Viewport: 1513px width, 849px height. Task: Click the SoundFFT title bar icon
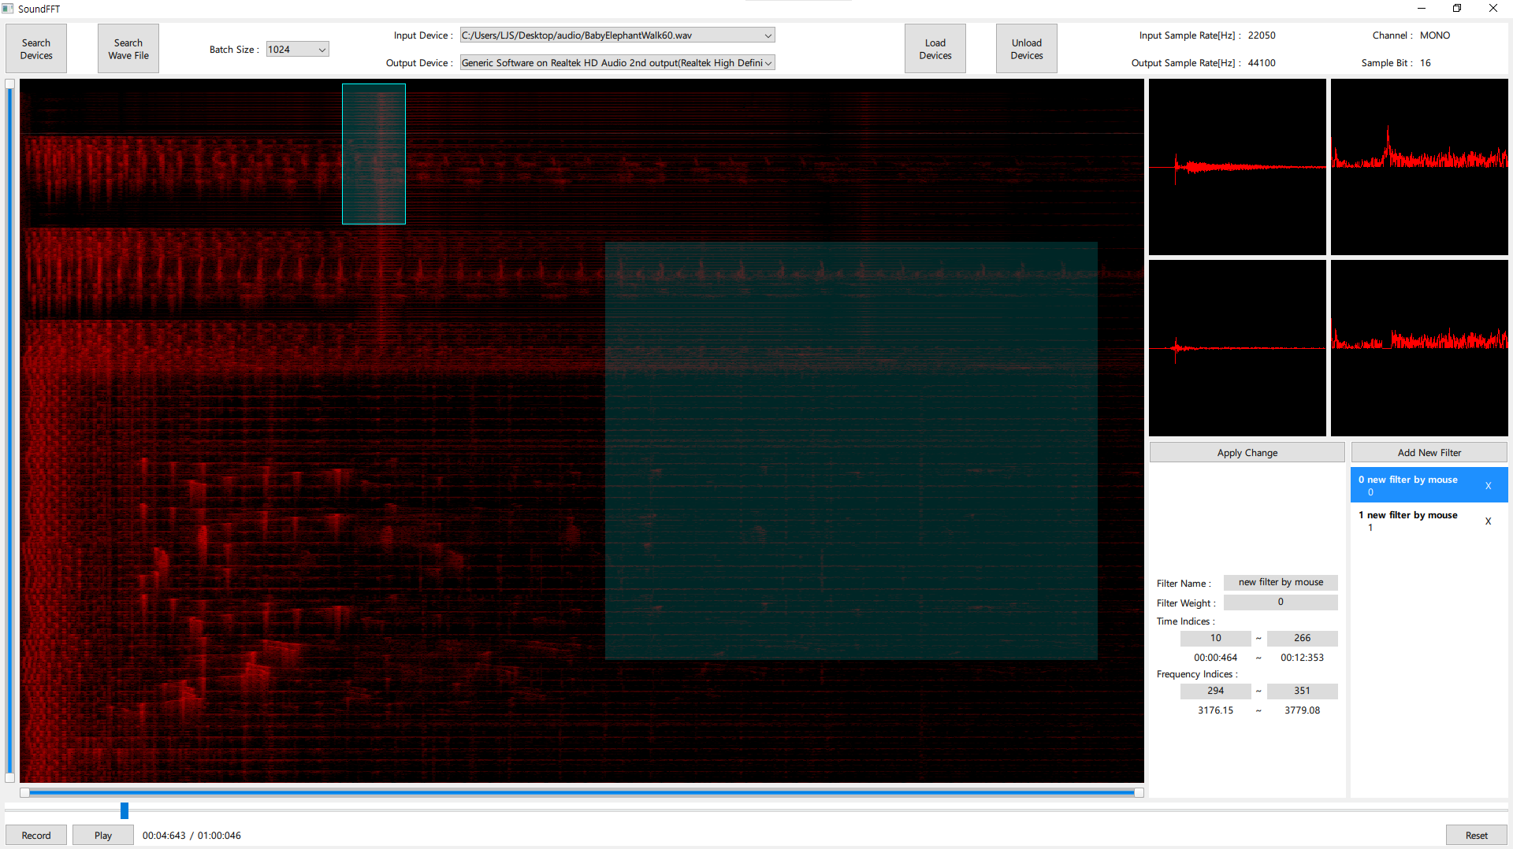[8, 9]
